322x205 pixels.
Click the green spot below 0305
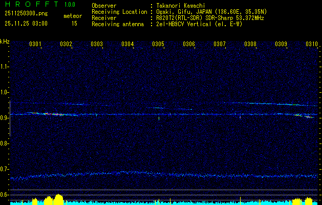click(159, 118)
